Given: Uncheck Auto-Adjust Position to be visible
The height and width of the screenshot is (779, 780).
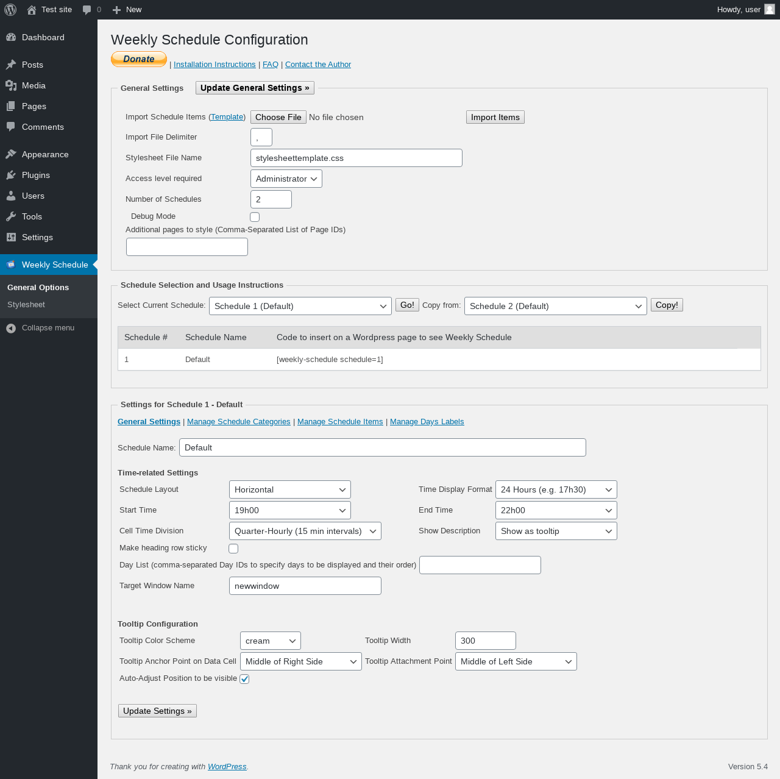Looking at the screenshot, I should (x=244, y=679).
